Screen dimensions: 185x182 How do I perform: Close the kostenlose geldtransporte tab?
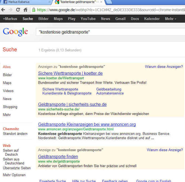click(101, 2)
